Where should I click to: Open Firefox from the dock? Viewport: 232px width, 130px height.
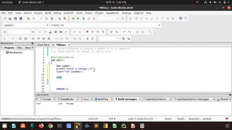pos(41,126)
